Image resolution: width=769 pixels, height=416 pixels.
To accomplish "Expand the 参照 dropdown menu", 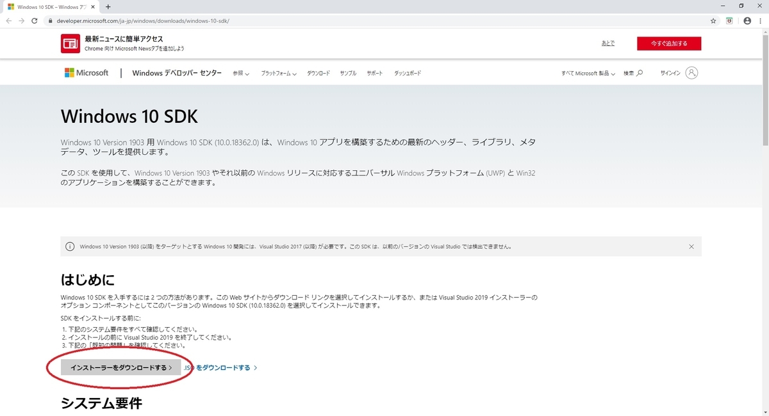I will coord(241,74).
